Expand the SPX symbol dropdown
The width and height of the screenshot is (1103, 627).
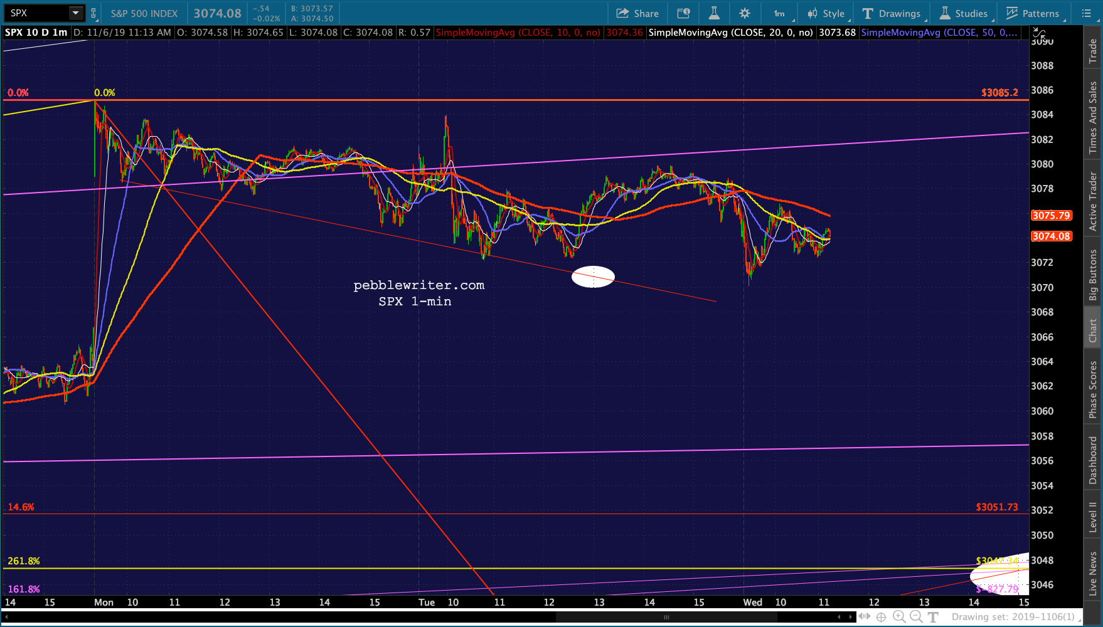pyautogui.click(x=75, y=13)
